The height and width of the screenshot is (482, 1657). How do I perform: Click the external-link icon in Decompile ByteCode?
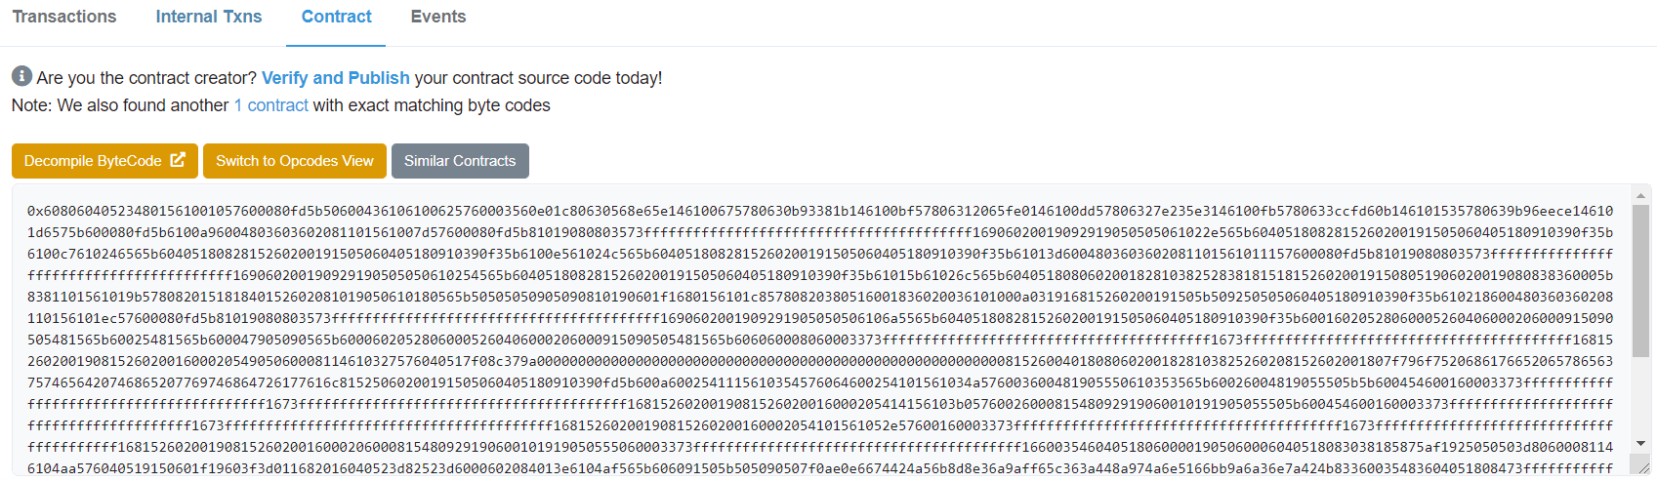178,160
